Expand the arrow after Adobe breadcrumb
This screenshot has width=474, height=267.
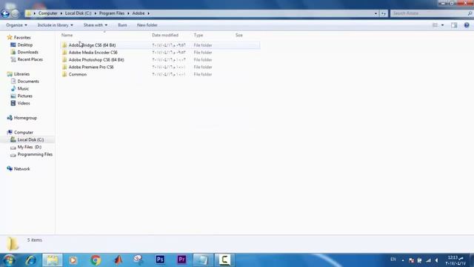[148, 13]
